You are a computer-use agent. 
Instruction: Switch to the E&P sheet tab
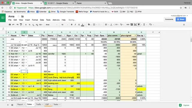coord(48,104)
